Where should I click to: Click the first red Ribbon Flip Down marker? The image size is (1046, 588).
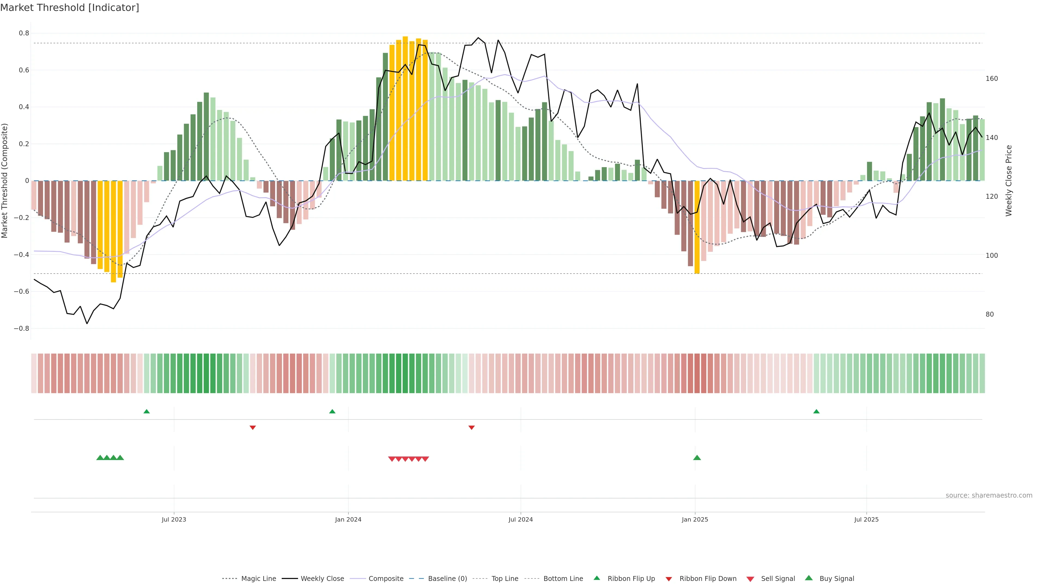point(253,427)
